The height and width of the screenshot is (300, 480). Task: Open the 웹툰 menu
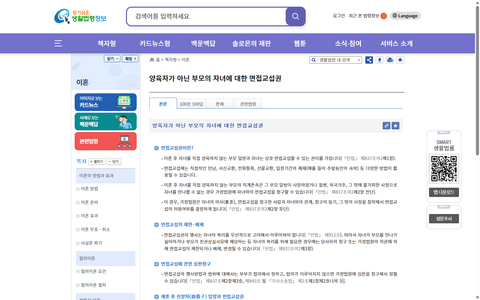300,43
